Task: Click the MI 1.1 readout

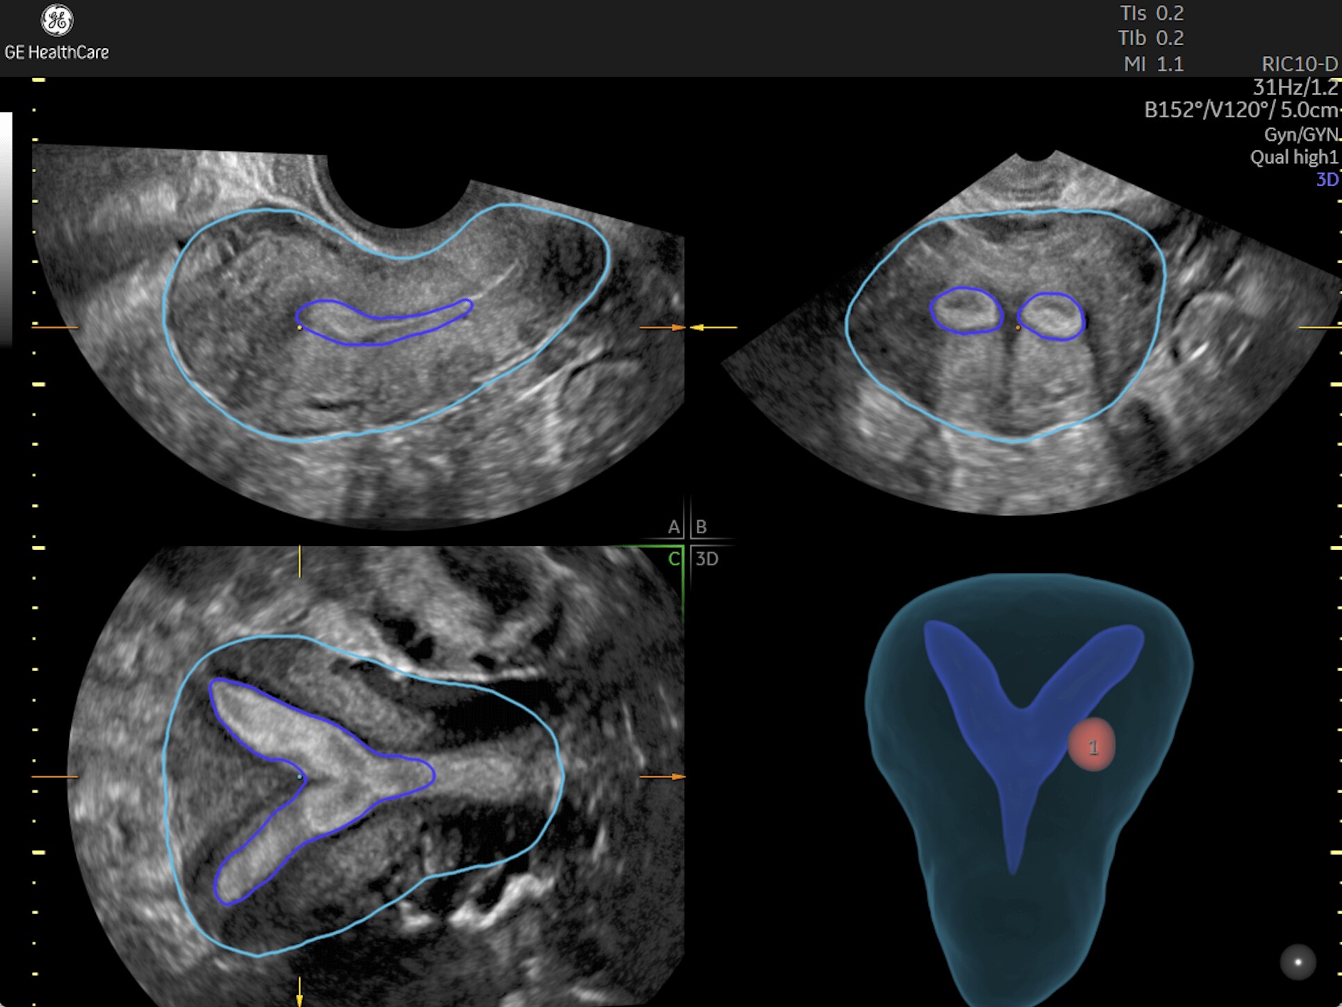Action: 1153,64
